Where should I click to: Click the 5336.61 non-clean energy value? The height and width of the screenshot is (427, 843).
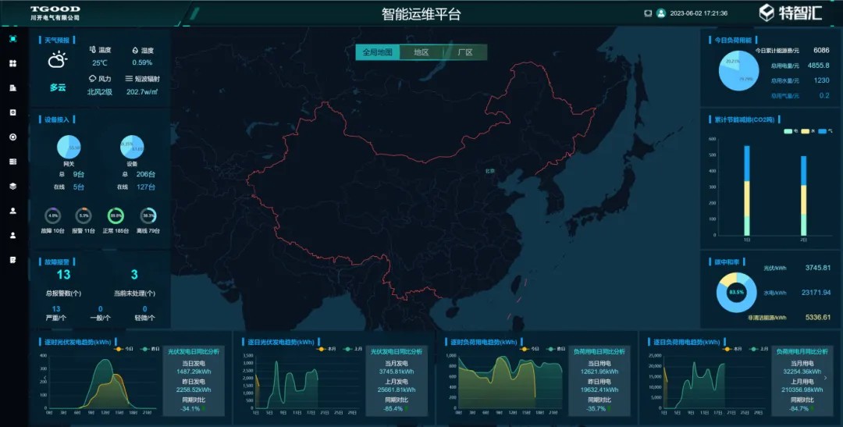(x=818, y=317)
